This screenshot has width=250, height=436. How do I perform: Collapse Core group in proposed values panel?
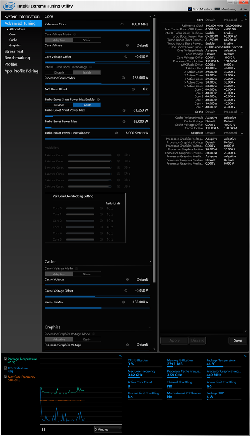point(242,20)
